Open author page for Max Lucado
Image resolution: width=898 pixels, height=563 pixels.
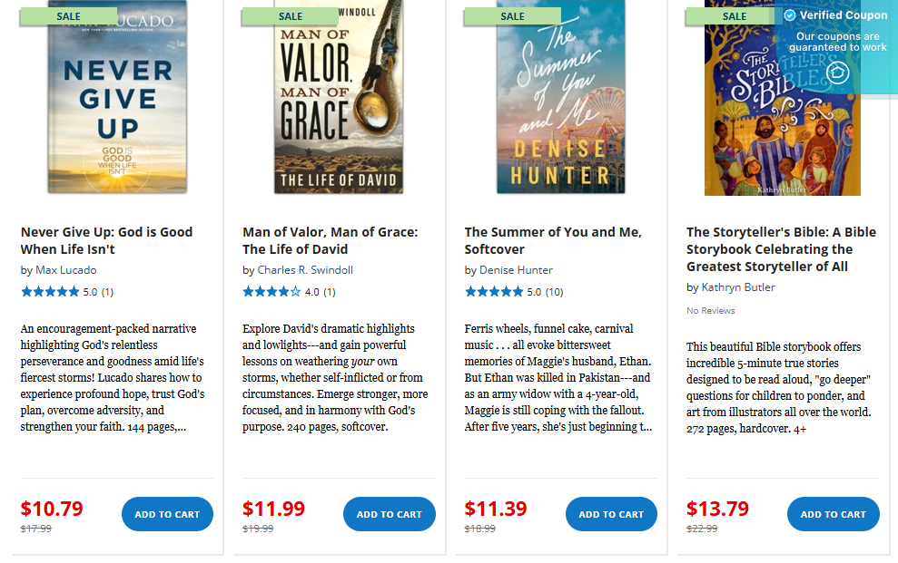click(x=65, y=269)
